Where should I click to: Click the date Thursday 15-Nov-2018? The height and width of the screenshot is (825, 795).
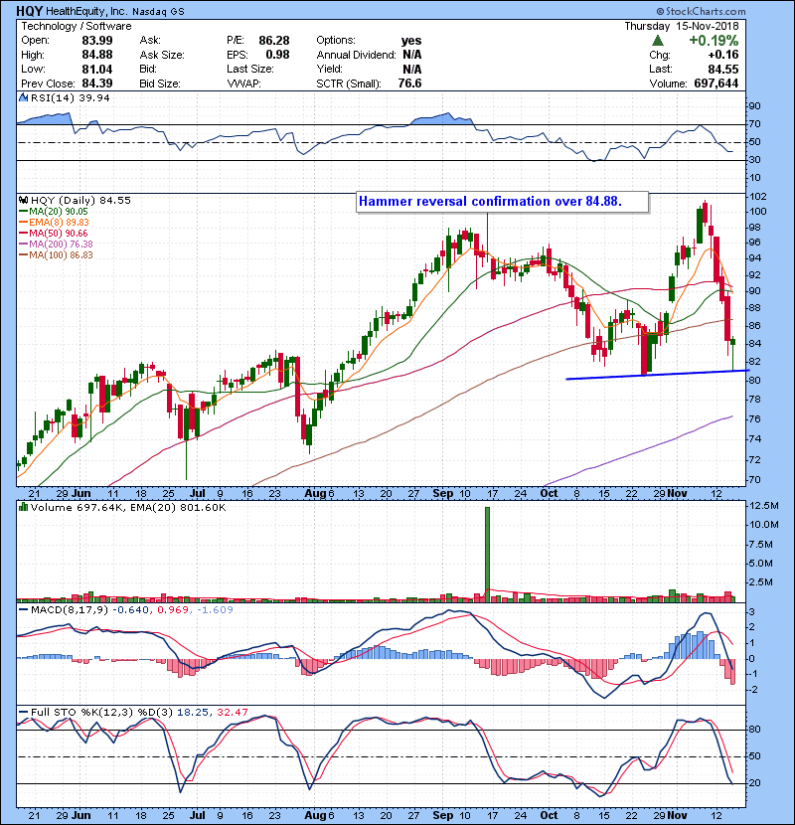point(682,26)
